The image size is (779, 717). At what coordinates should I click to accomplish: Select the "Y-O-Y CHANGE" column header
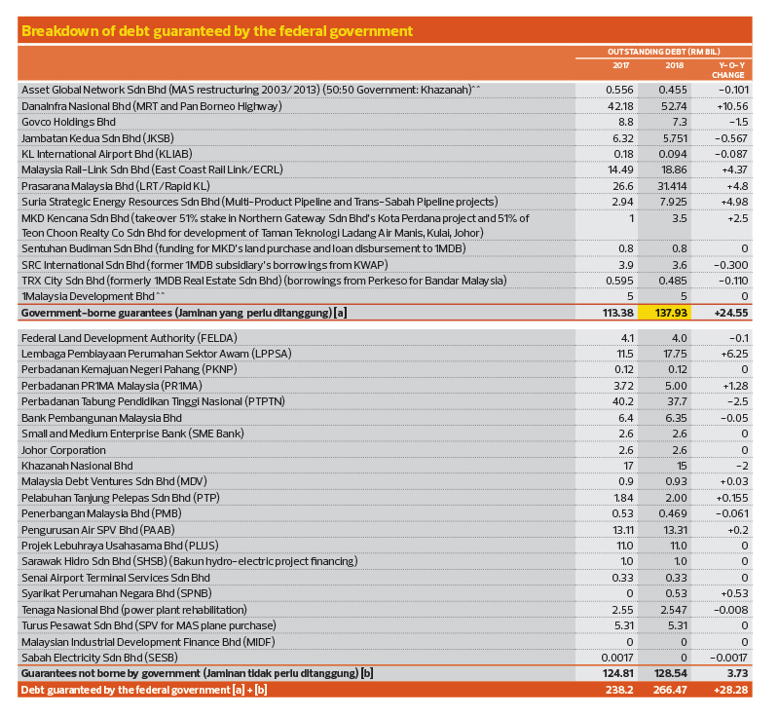[727, 70]
